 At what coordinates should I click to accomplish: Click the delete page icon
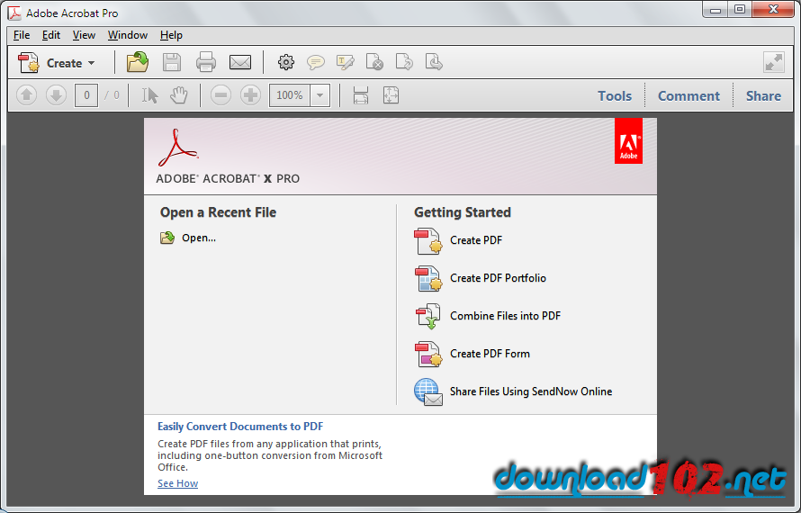374,62
